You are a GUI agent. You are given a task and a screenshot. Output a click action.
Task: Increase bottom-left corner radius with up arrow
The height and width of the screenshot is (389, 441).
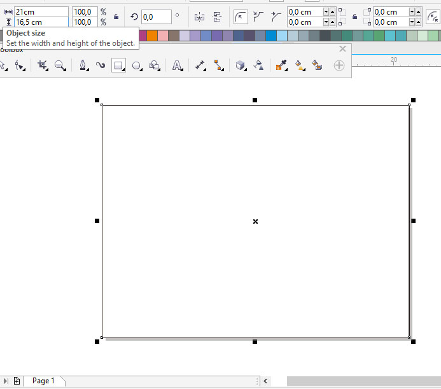tap(332, 22)
